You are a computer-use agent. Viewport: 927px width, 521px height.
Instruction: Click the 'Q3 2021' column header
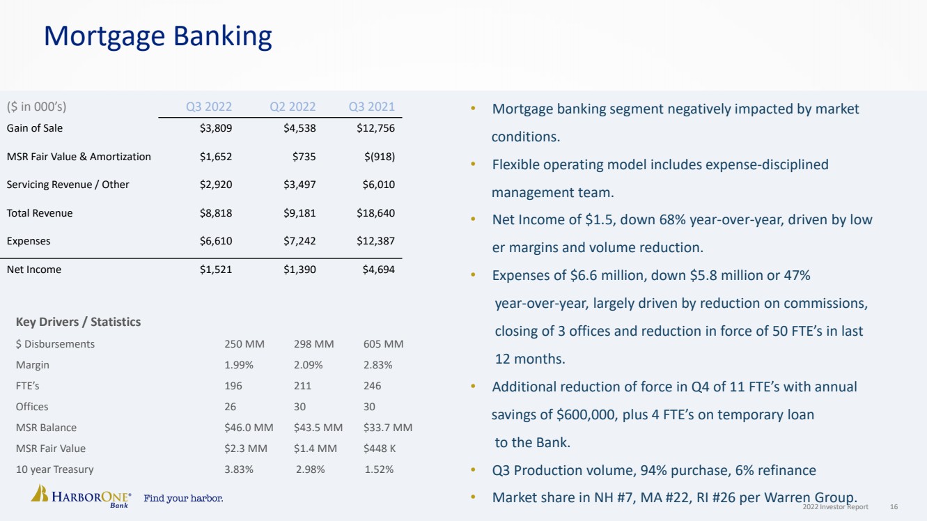click(372, 107)
